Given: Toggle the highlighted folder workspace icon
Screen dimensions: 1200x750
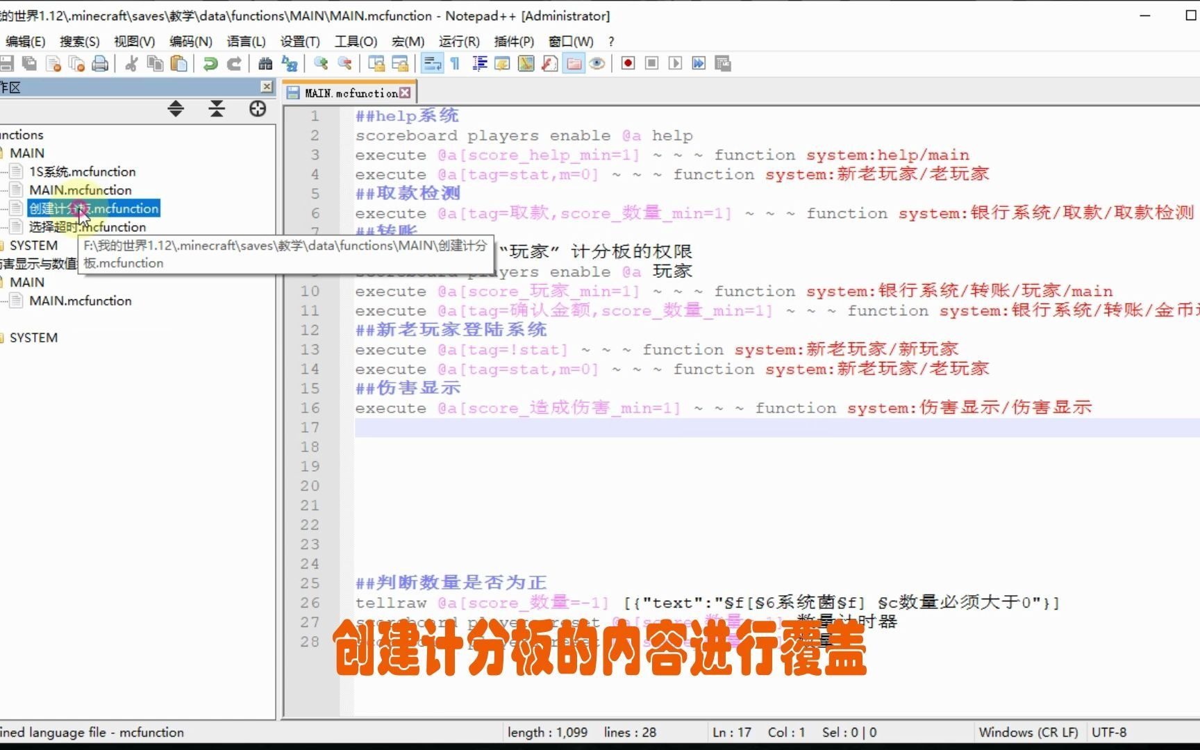Looking at the screenshot, I should [x=573, y=63].
